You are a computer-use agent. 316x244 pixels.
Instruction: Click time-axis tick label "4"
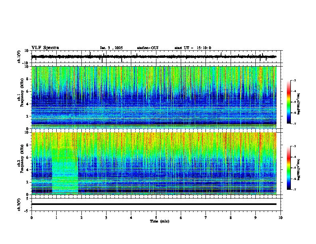131,218
